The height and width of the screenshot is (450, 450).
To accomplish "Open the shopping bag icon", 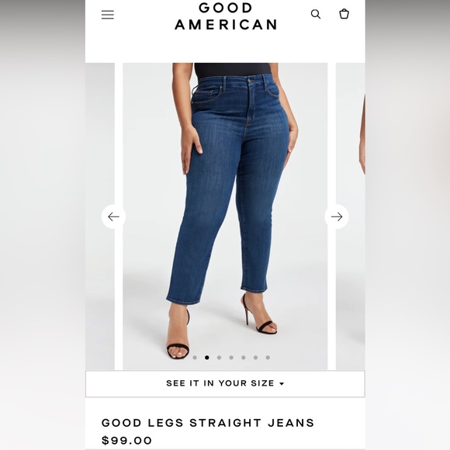I will (x=344, y=14).
